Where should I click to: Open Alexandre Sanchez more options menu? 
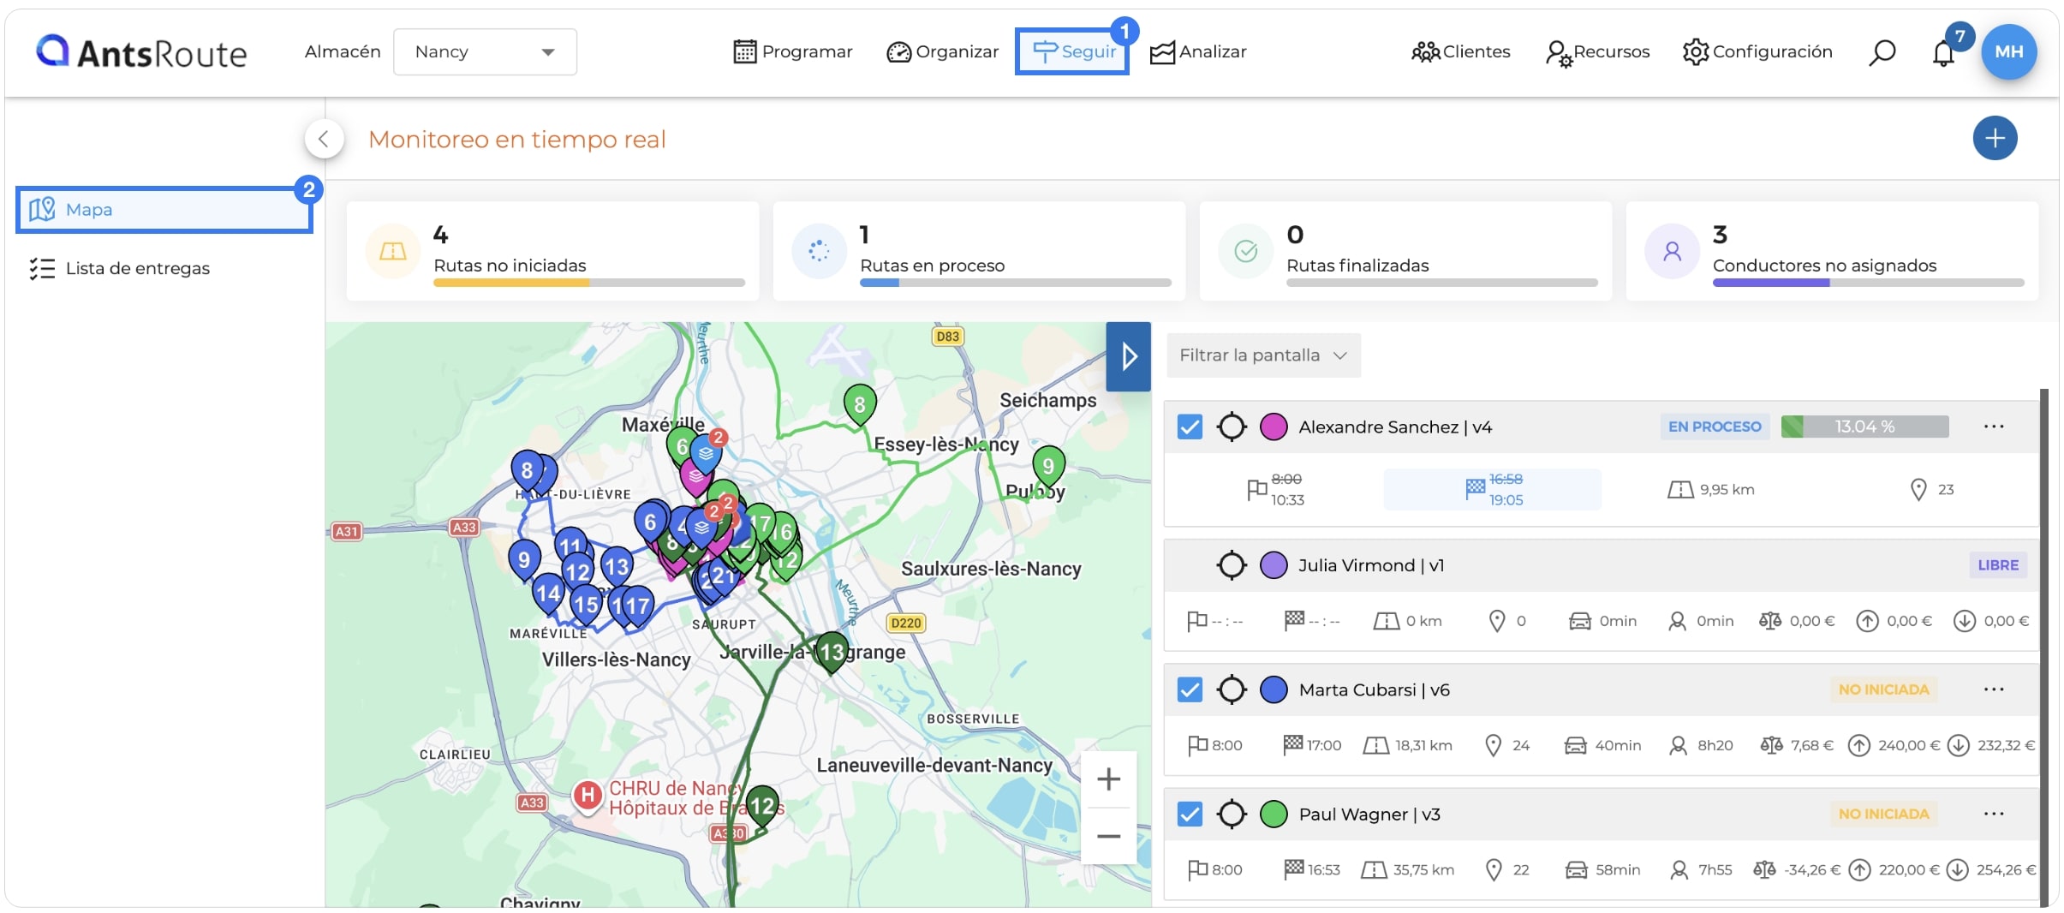tap(1993, 427)
